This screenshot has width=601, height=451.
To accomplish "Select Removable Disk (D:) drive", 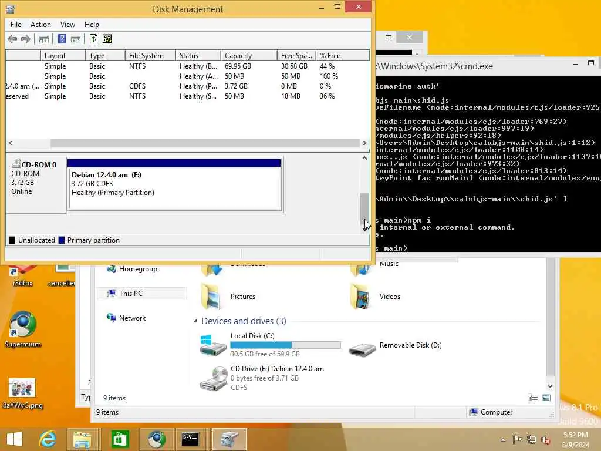I will tap(396, 345).
